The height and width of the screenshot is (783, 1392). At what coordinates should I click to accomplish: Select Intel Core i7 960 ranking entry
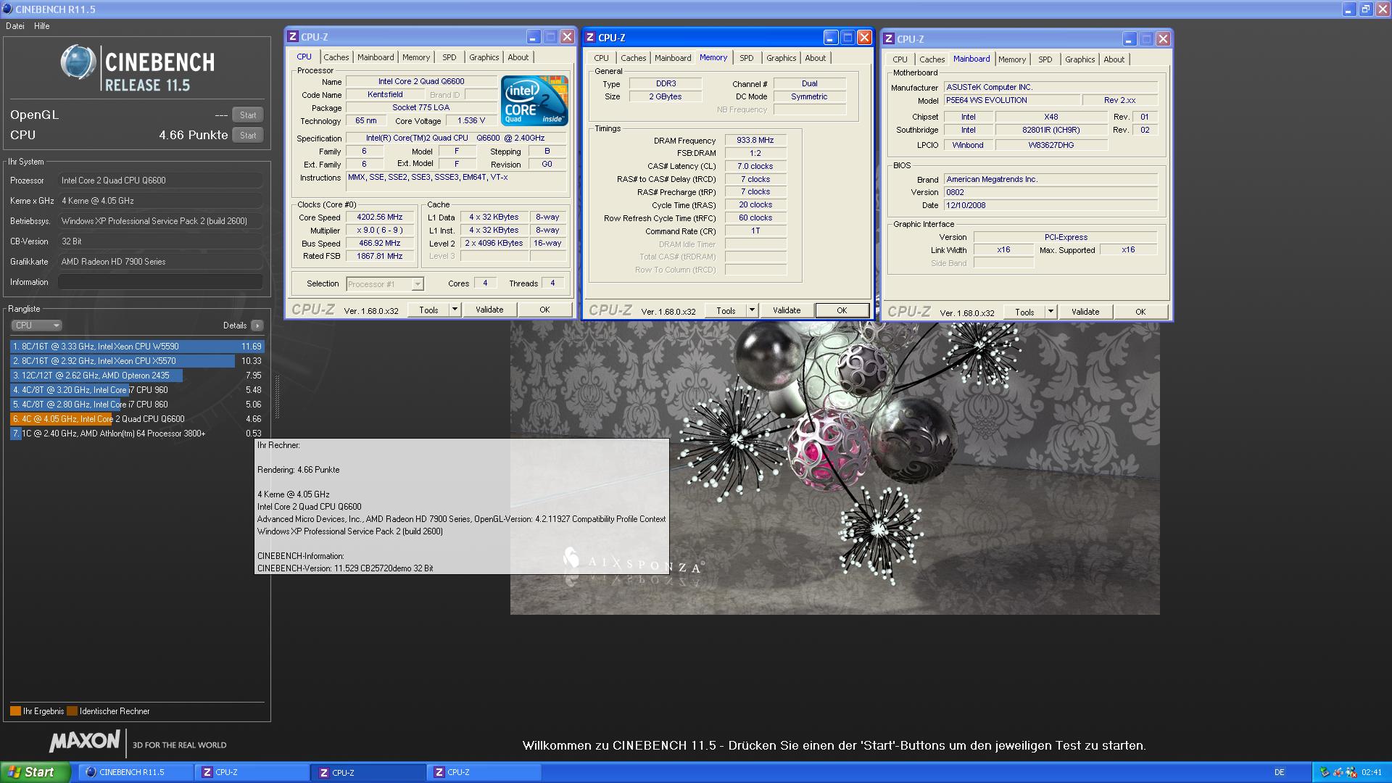137,390
